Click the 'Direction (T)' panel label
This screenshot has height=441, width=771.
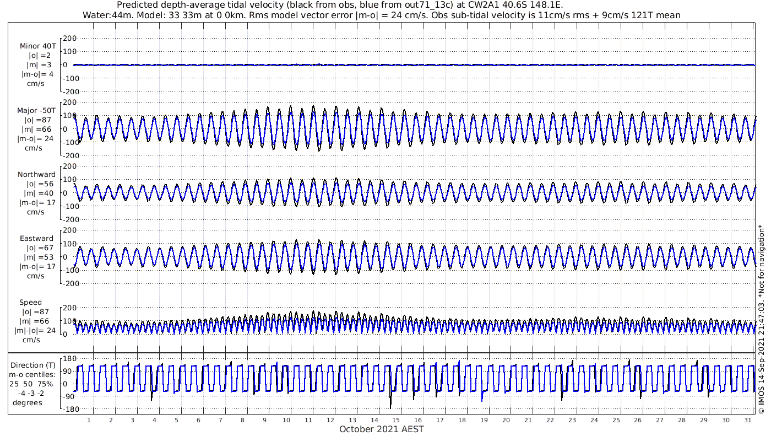(33, 365)
